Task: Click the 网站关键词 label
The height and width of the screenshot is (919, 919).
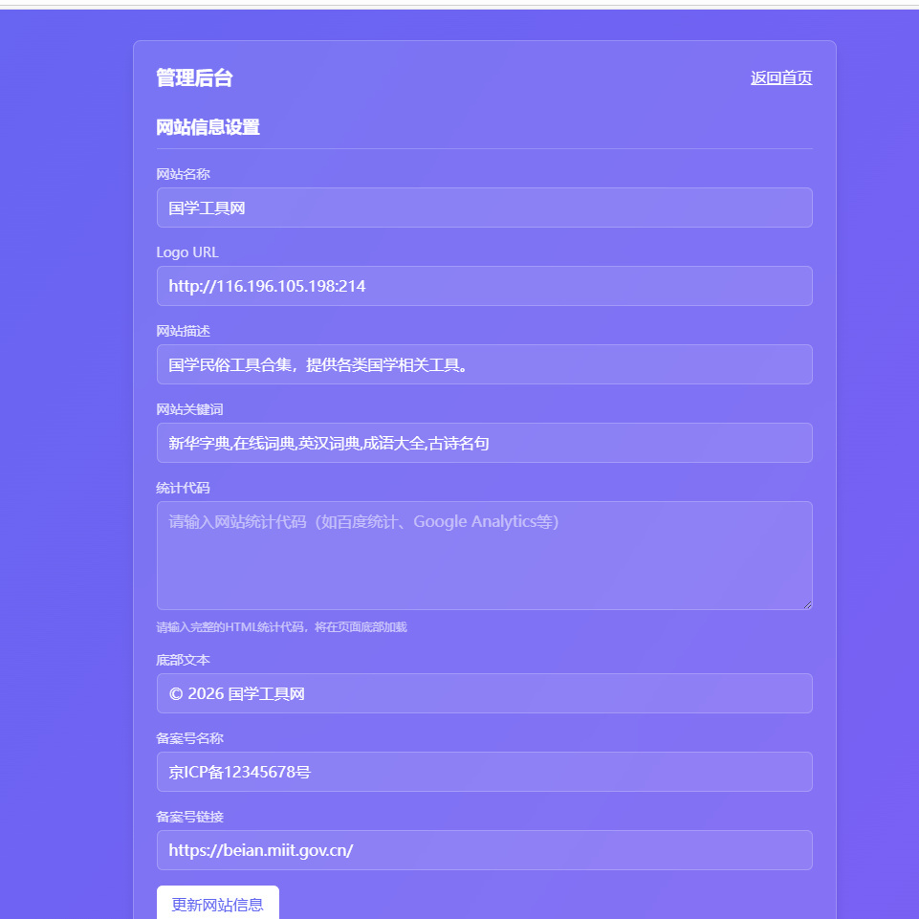Action: click(x=189, y=409)
